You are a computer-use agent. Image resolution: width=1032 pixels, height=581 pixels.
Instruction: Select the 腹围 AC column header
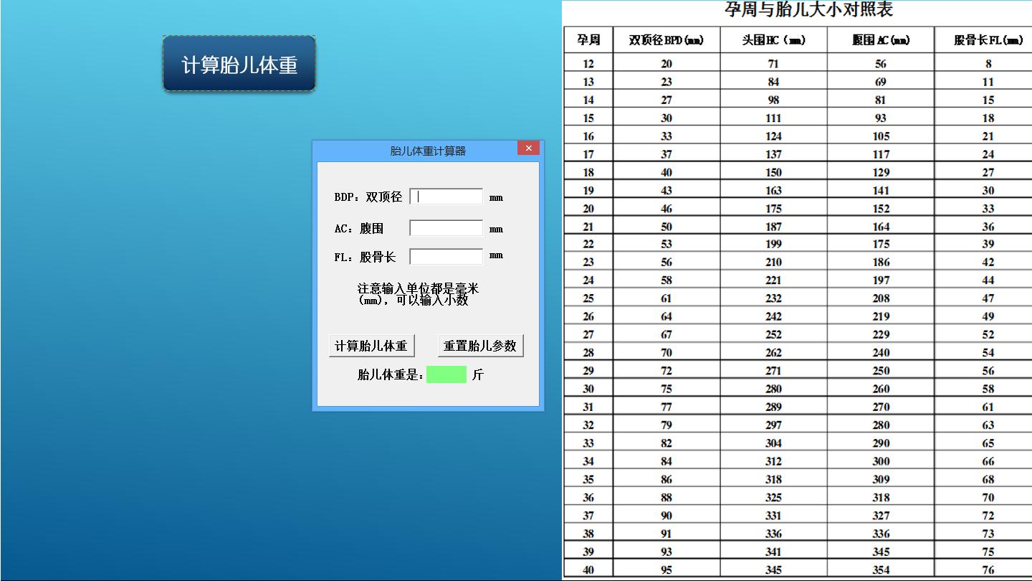click(x=880, y=40)
